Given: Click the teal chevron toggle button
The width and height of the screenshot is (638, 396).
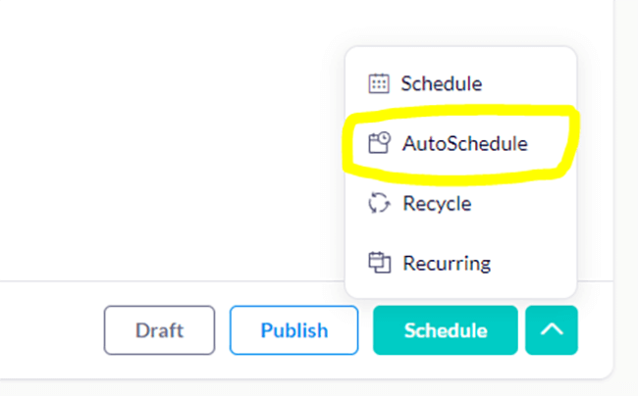Looking at the screenshot, I should pyautogui.click(x=552, y=330).
